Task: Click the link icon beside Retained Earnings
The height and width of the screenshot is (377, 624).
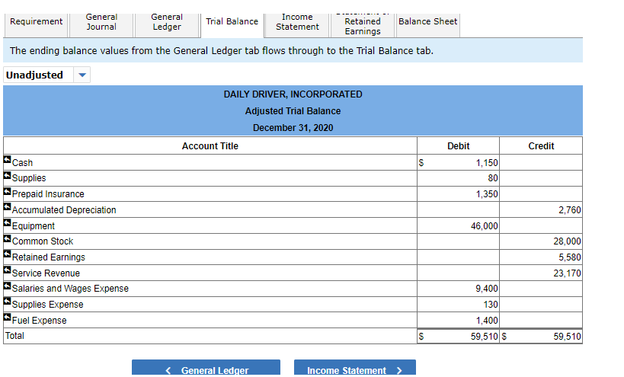Action: pyautogui.click(x=7, y=254)
